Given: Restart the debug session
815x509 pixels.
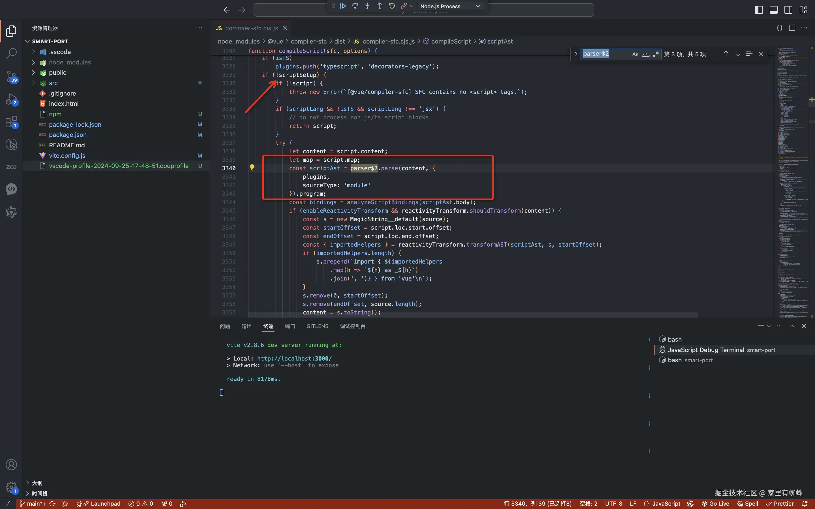Looking at the screenshot, I should [392, 6].
